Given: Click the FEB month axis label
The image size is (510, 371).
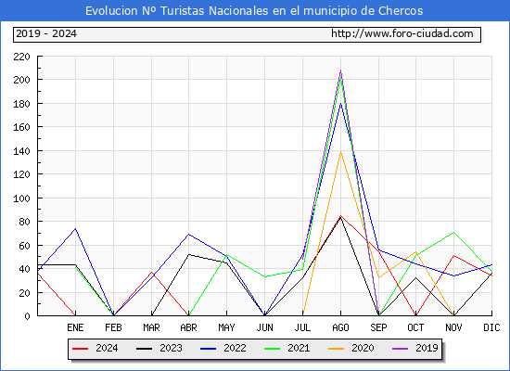Looking at the screenshot, I should click(113, 327).
